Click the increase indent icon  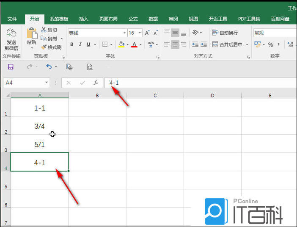tap(203, 44)
